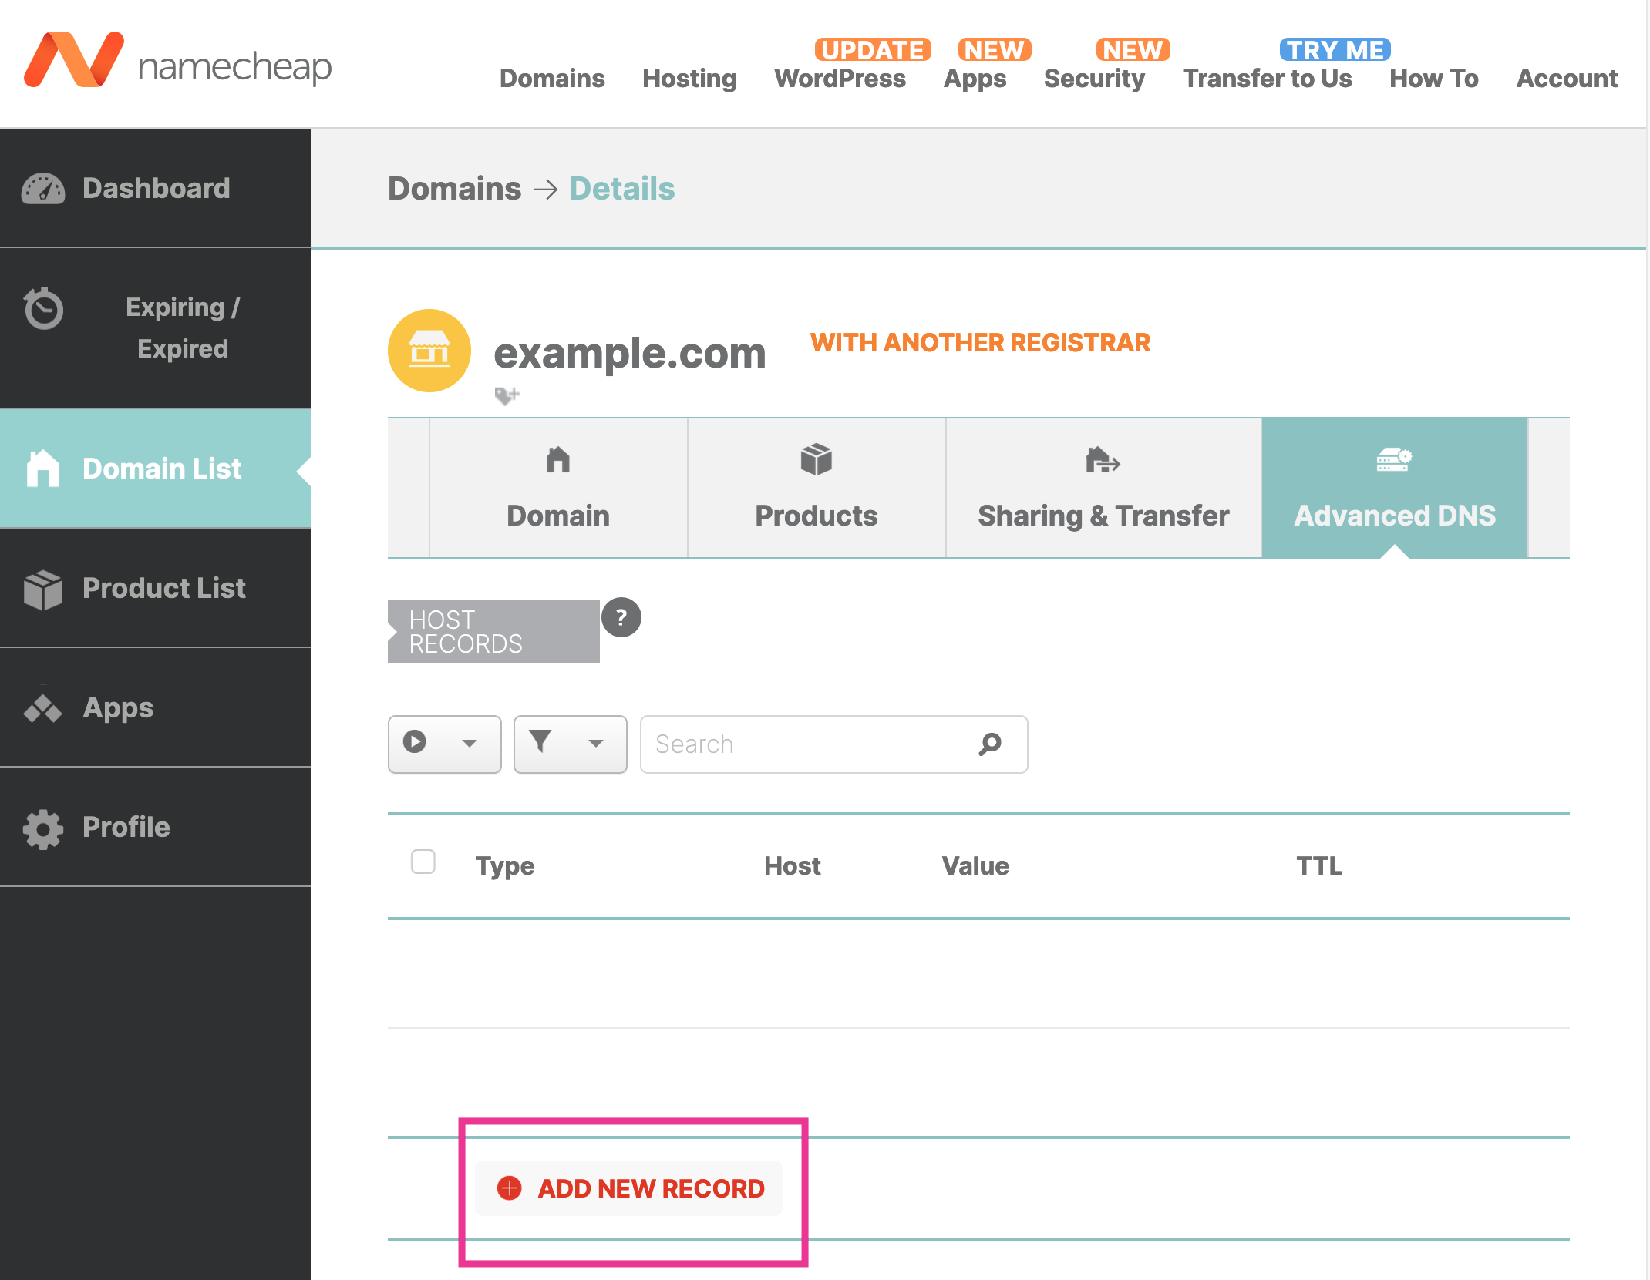
Task: Open the Security top menu
Action: [x=1094, y=79]
